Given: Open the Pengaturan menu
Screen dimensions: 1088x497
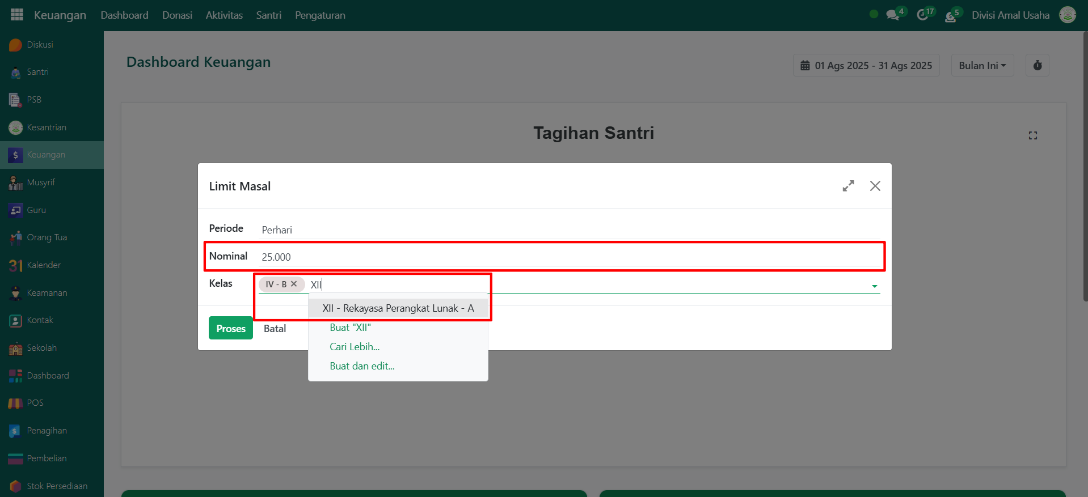Looking at the screenshot, I should pyautogui.click(x=320, y=15).
